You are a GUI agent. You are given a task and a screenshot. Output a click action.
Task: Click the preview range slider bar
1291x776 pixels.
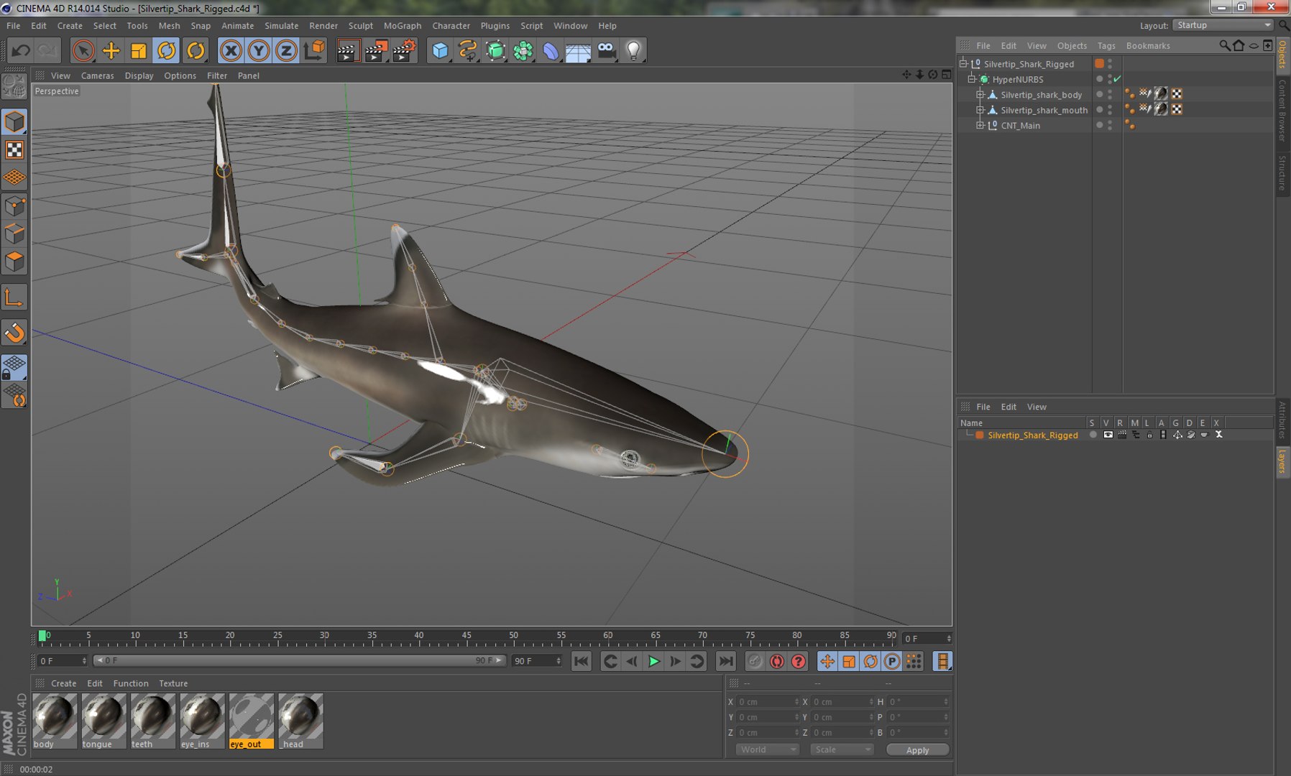300,660
